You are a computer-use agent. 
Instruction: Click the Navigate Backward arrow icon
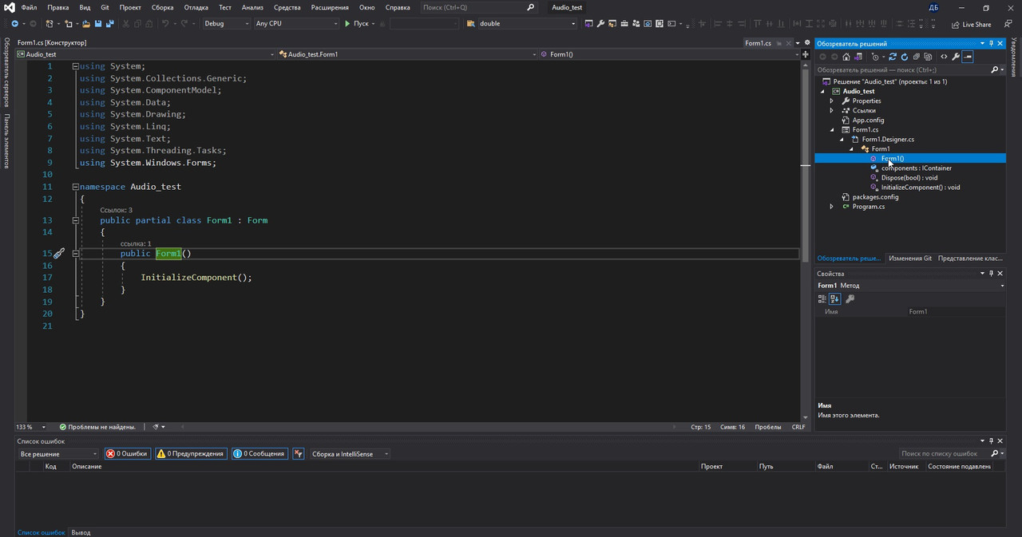click(x=14, y=23)
